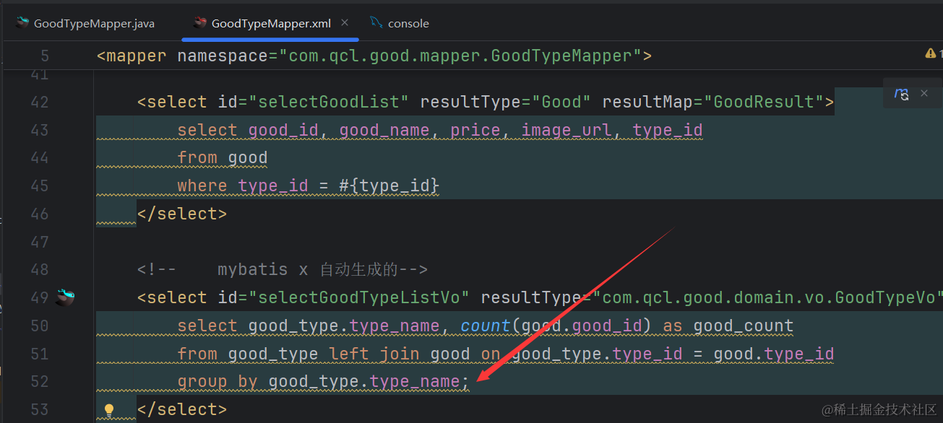Click the GoodResult resultMap reference

(768, 103)
